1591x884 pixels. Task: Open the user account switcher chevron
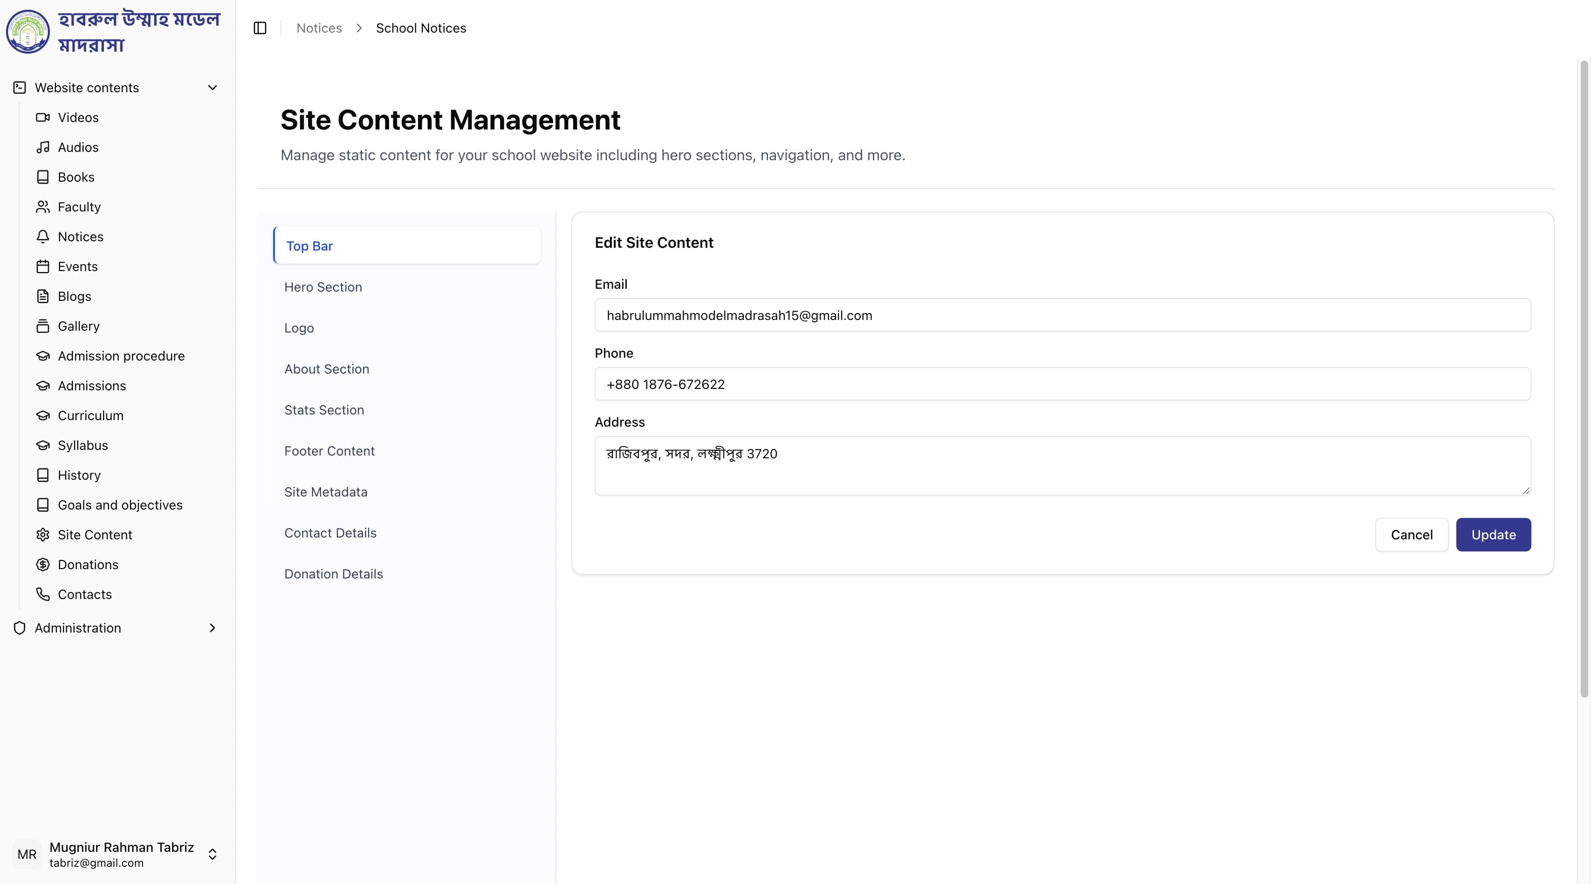point(213,854)
